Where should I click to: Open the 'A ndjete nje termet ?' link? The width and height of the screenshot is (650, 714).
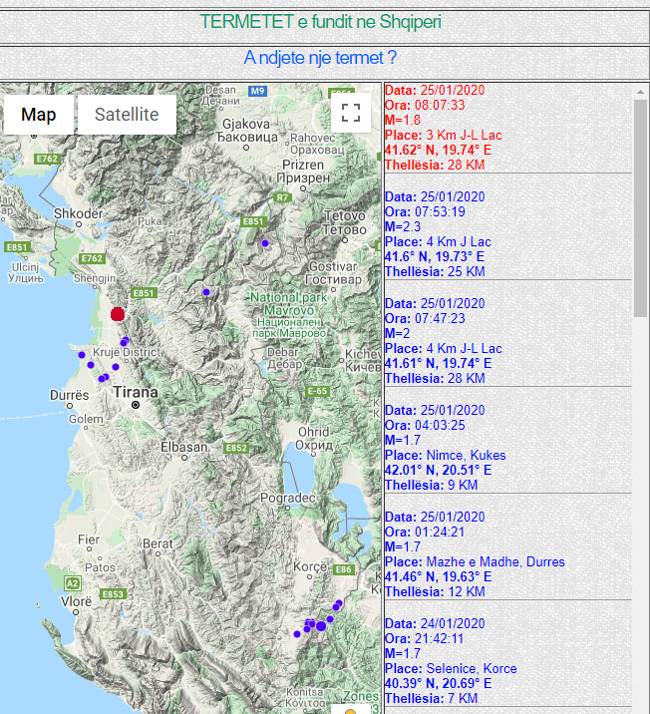click(320, 58)
